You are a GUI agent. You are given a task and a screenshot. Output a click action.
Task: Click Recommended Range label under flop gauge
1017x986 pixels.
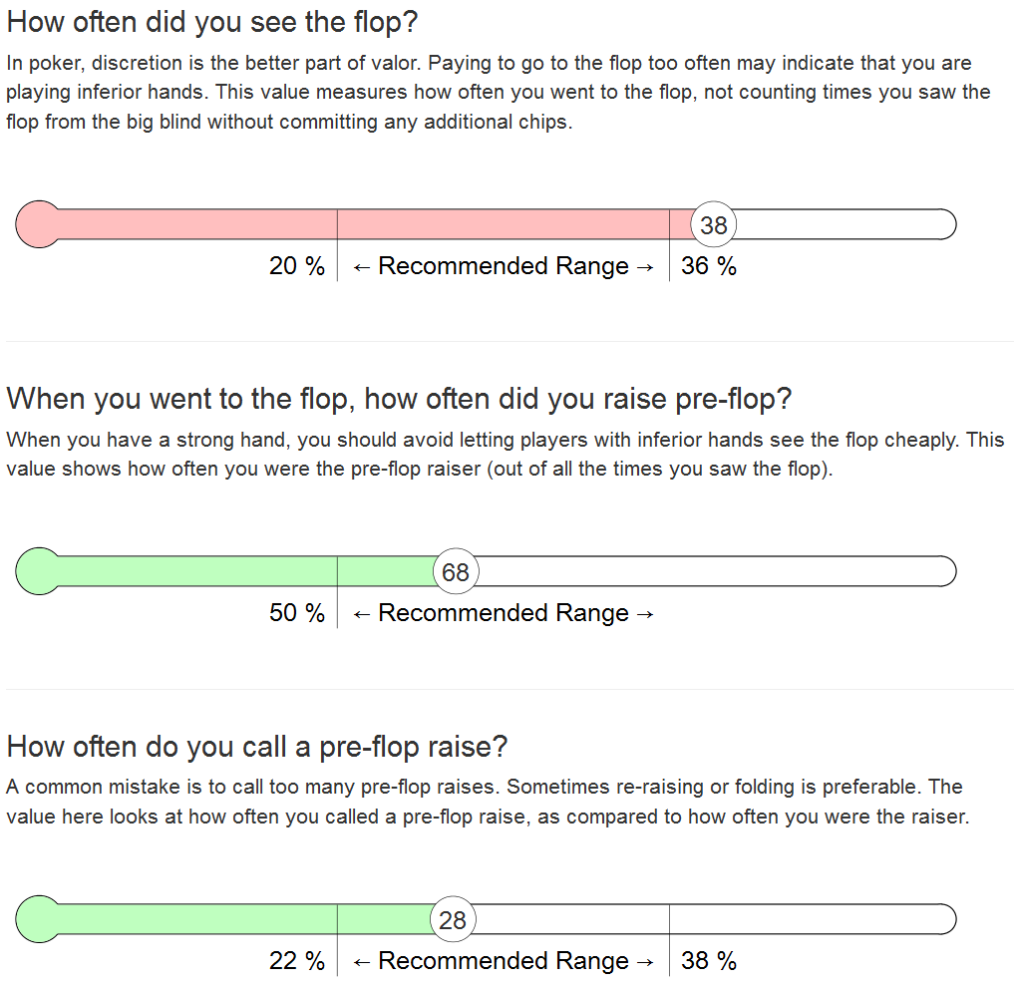(504, 266)
